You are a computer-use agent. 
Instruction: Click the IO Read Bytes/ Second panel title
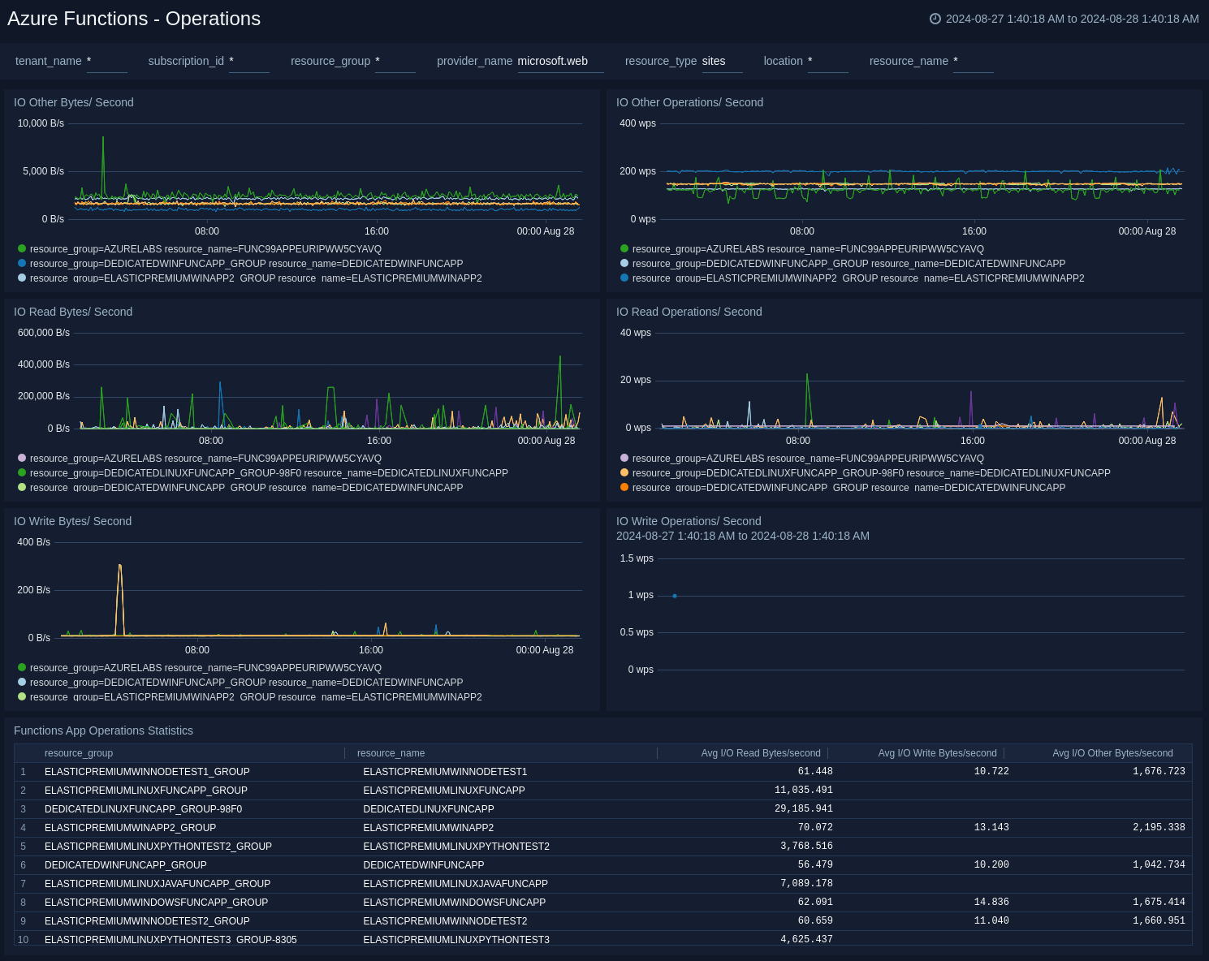(x=73, y=312)
